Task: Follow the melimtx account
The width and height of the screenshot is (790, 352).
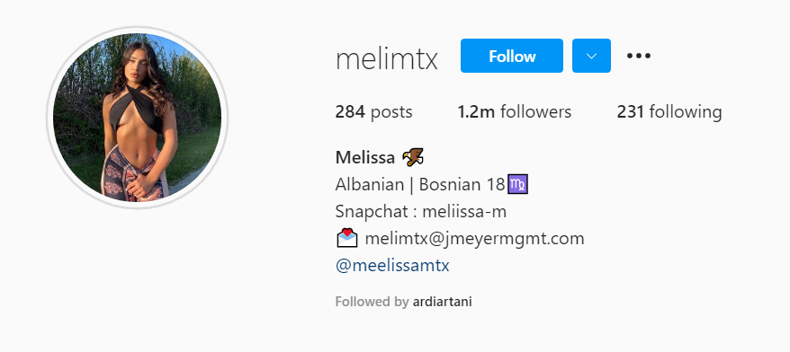Action: (x=512, y=56)
